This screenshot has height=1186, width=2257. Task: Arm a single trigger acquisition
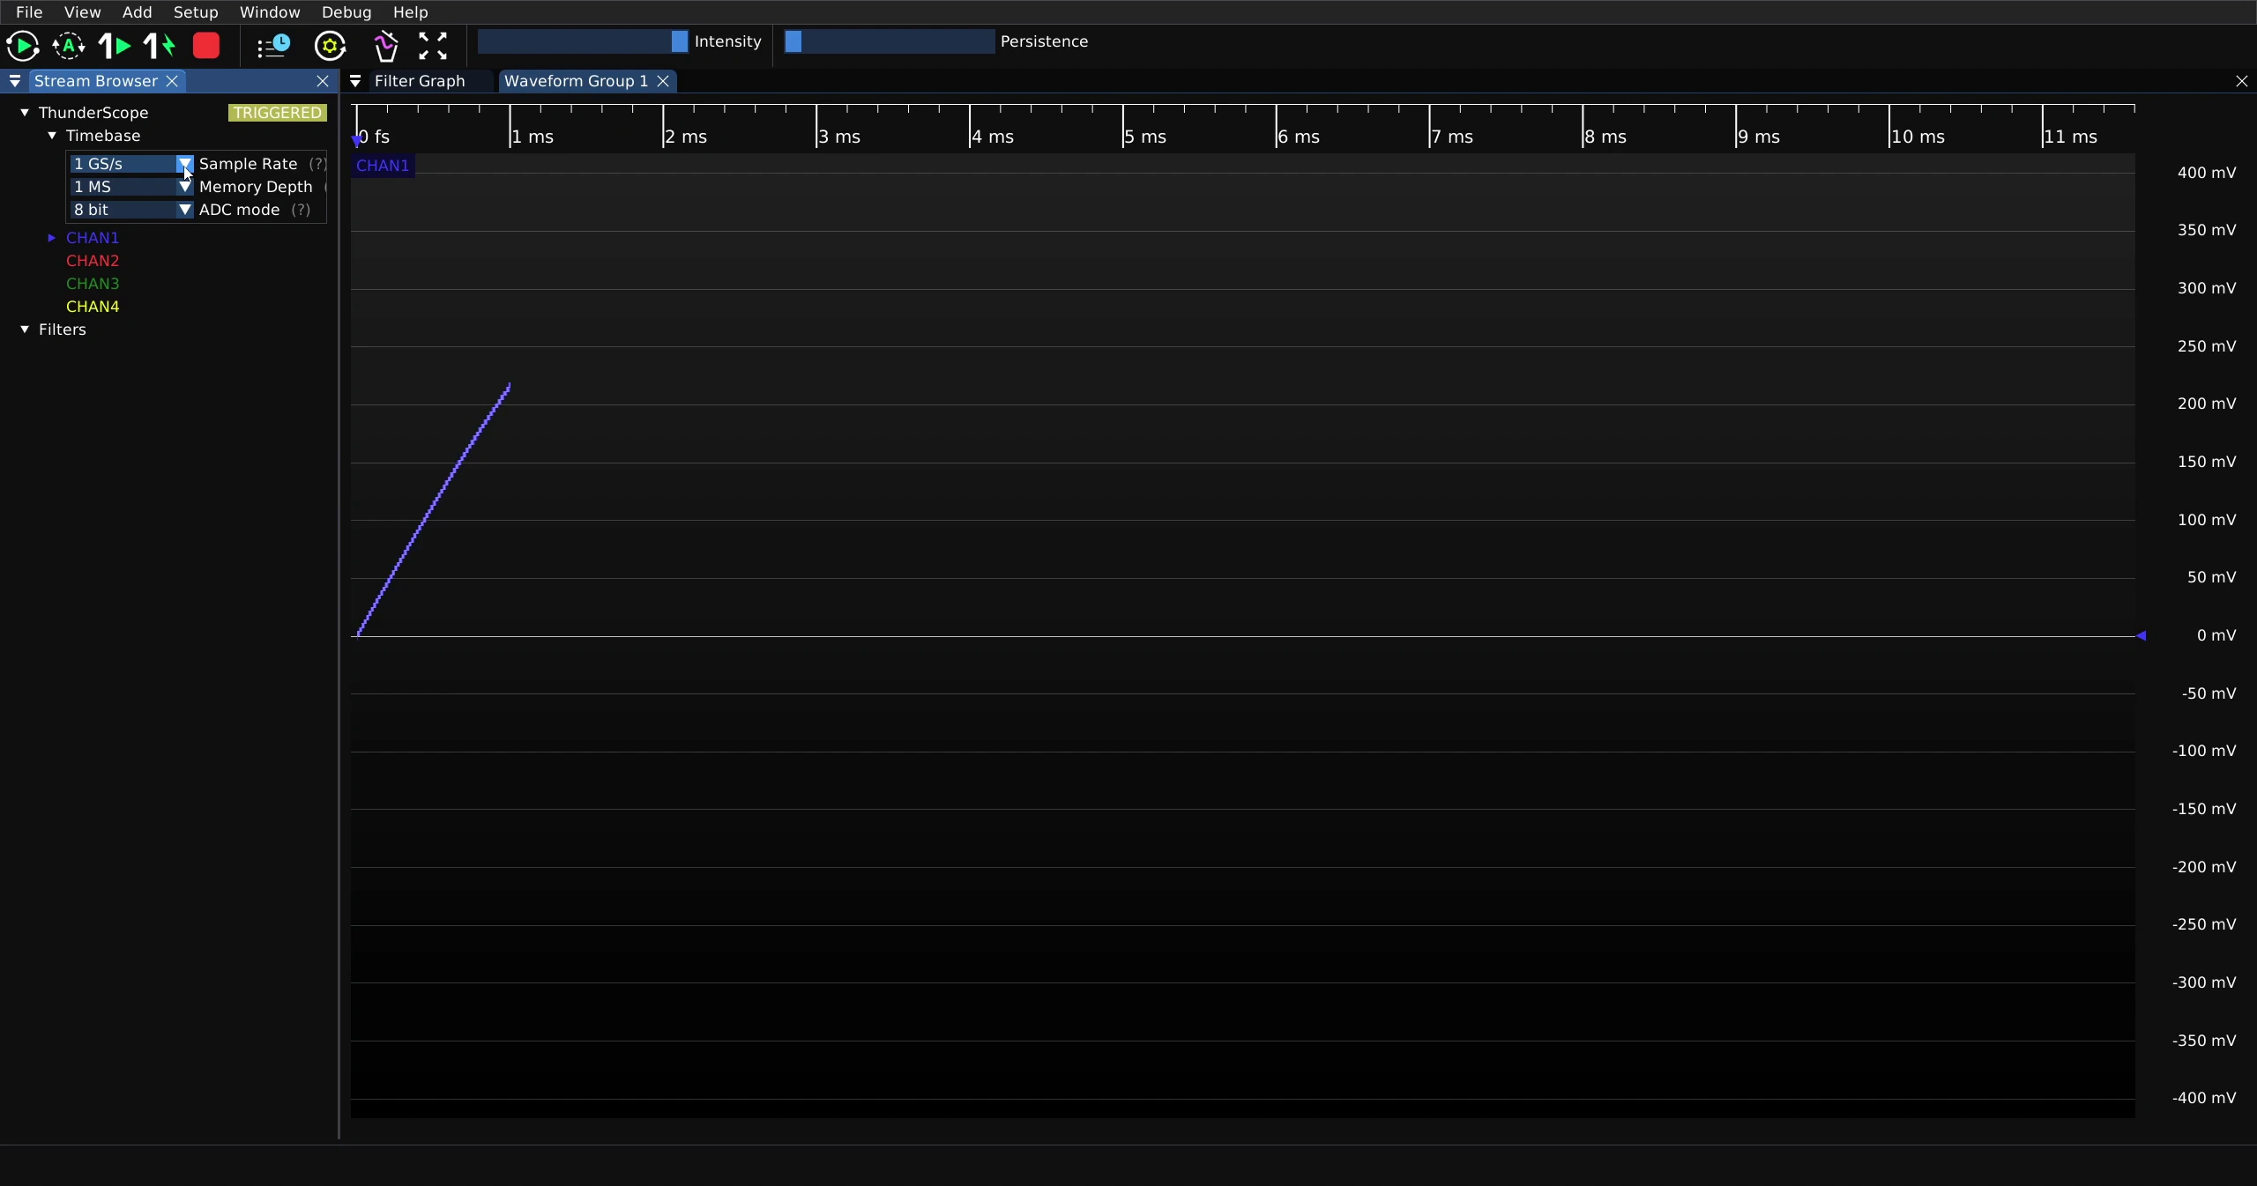(115, 46)
